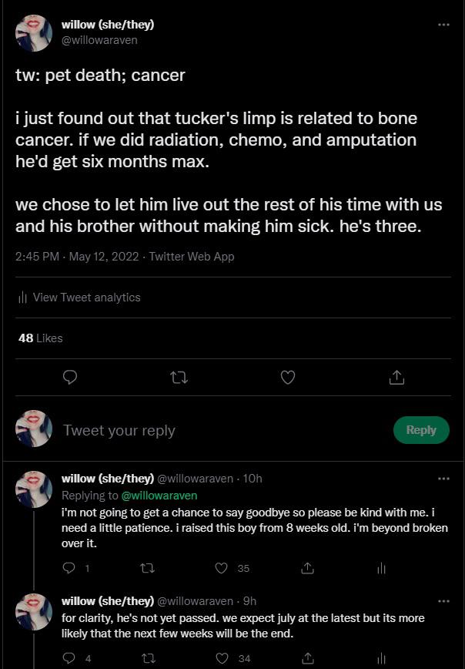Reply to the 9h tweet with 4 comments

(x=69, y=658)
